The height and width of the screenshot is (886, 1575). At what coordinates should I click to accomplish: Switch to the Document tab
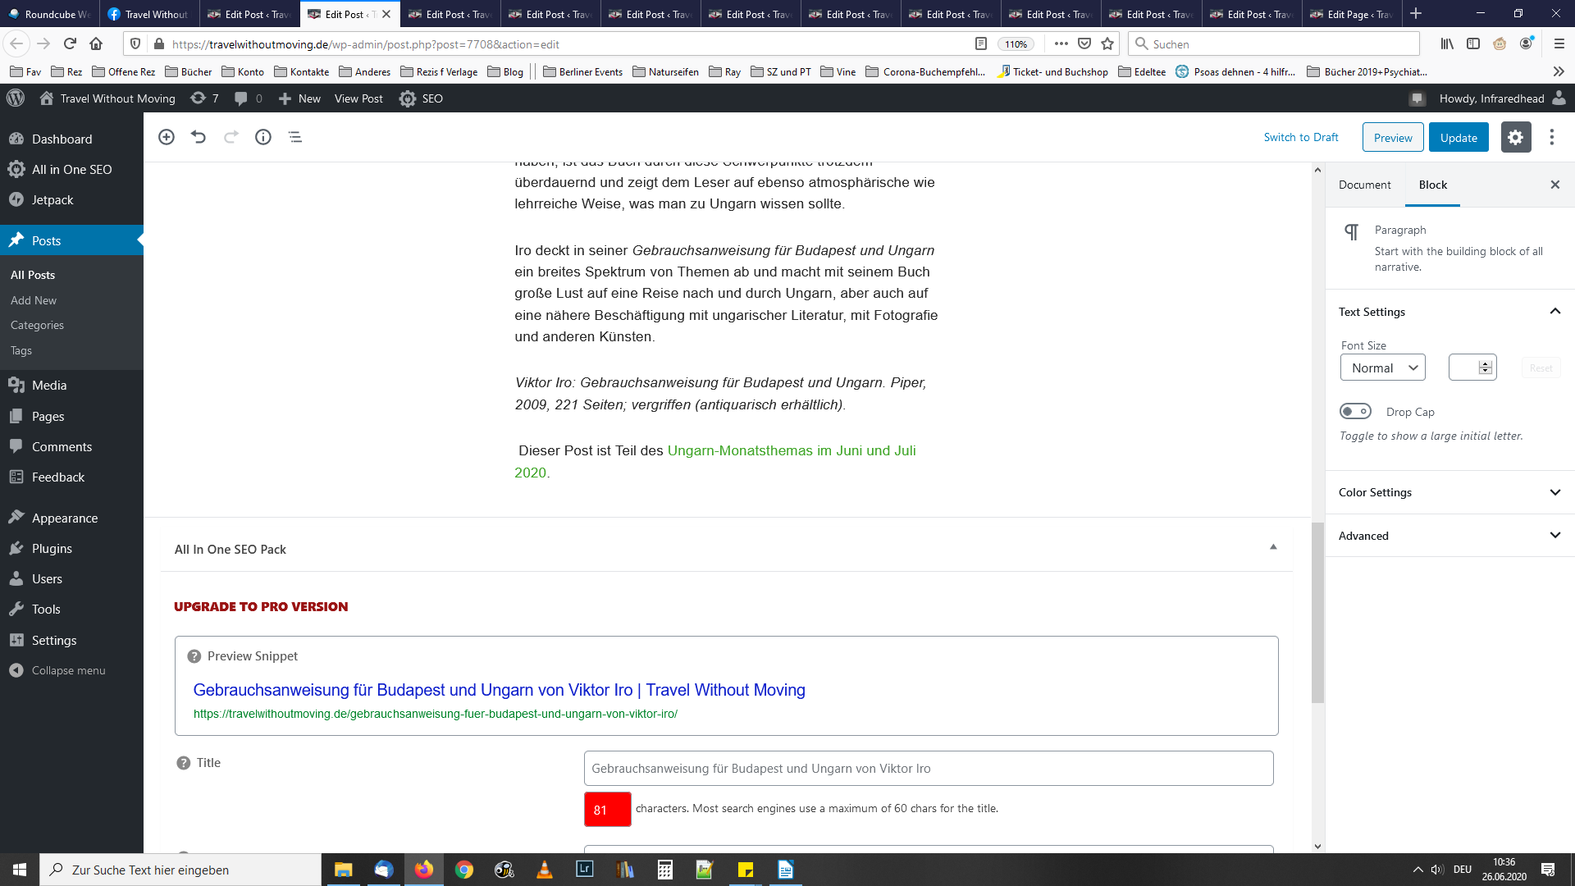pyautogui.click(x=1364, y=185)
